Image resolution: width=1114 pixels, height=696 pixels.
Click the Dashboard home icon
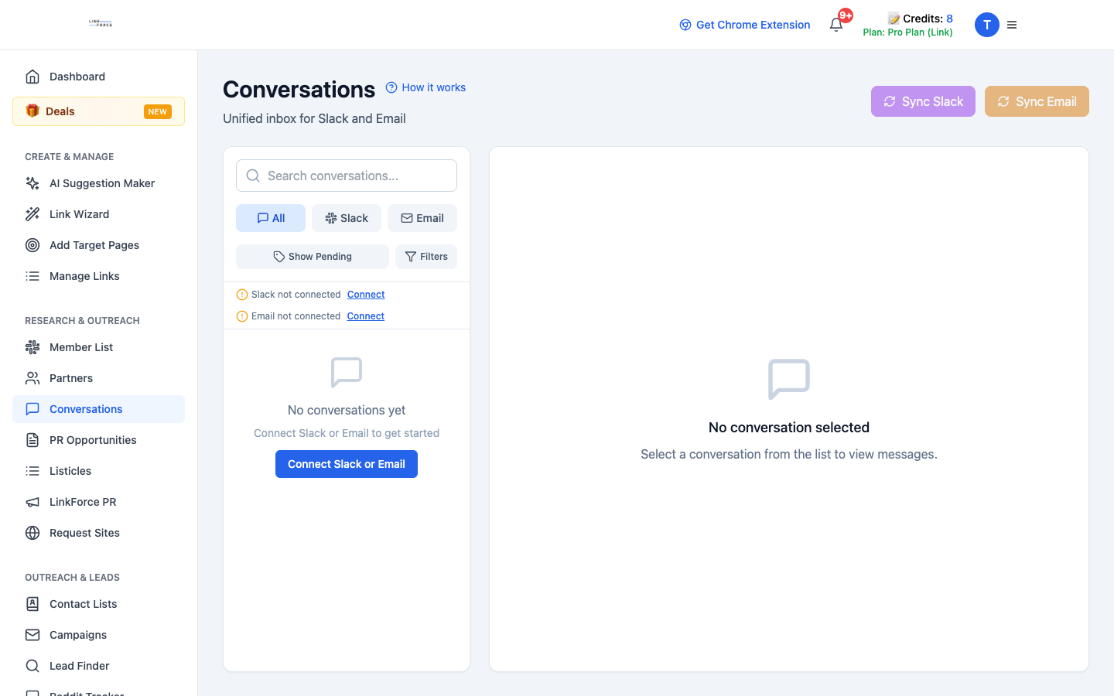pos(32,77)
